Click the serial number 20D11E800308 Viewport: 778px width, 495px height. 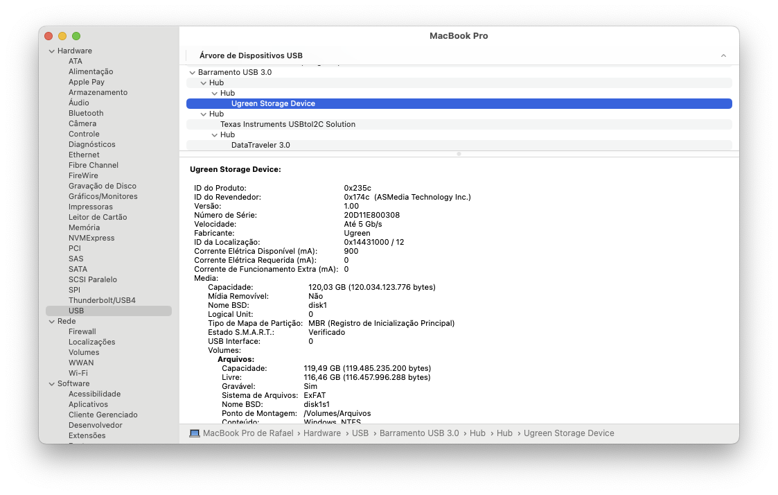[371, 216]
